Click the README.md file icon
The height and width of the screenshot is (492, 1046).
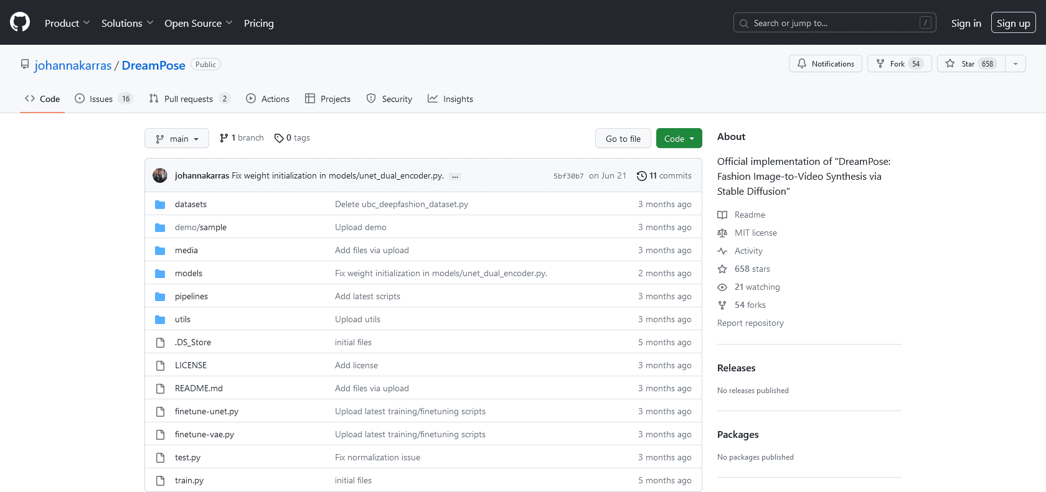(x=160, y=388)
